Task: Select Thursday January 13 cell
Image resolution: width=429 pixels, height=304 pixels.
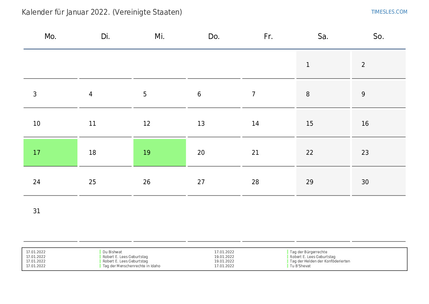Action: pyautogui.click(x=214, y=124)
